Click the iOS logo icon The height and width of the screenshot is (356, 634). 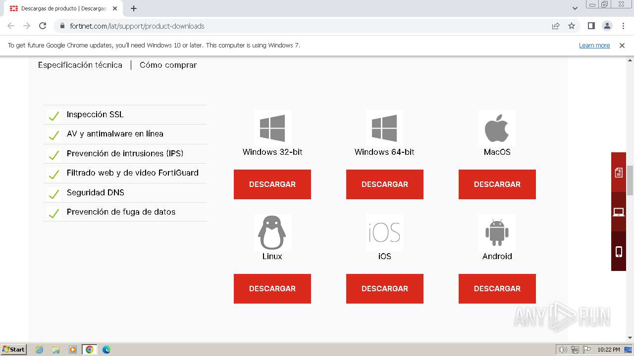tap(384, 232)
